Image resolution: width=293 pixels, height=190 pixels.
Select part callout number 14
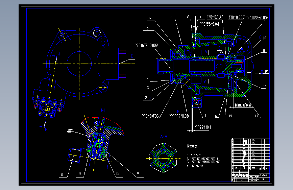pyautogui.click(x=257, y=116)
